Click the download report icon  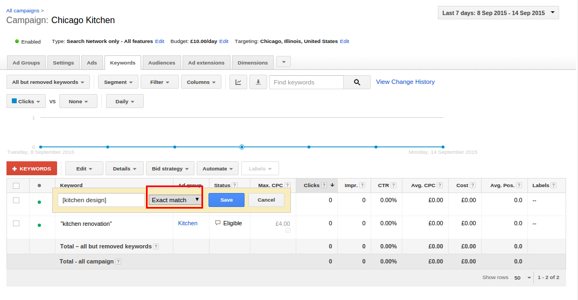pyautogui.click(x=258, y=82)
